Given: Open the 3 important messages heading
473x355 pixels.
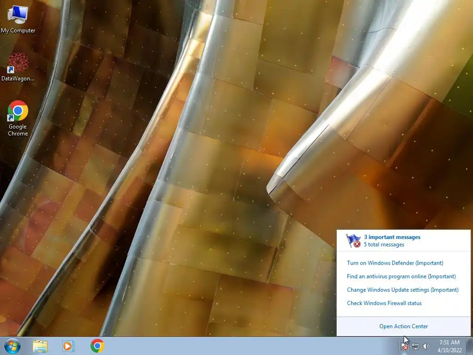Looking at the screenshot, I should [x=392, y=237].
